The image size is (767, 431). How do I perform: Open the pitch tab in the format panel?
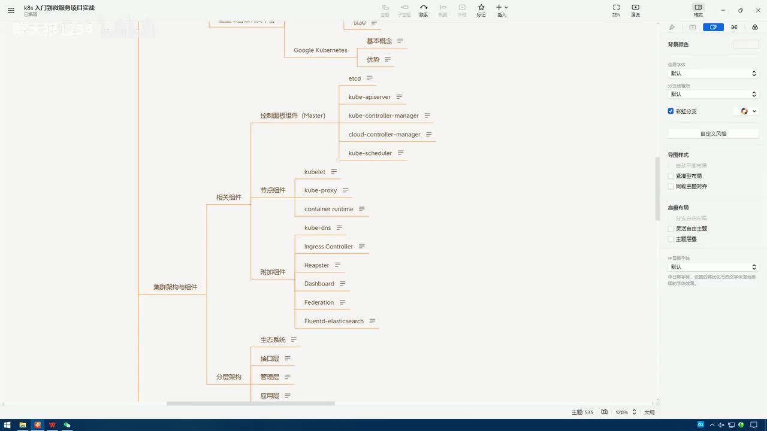pos(693,27)
